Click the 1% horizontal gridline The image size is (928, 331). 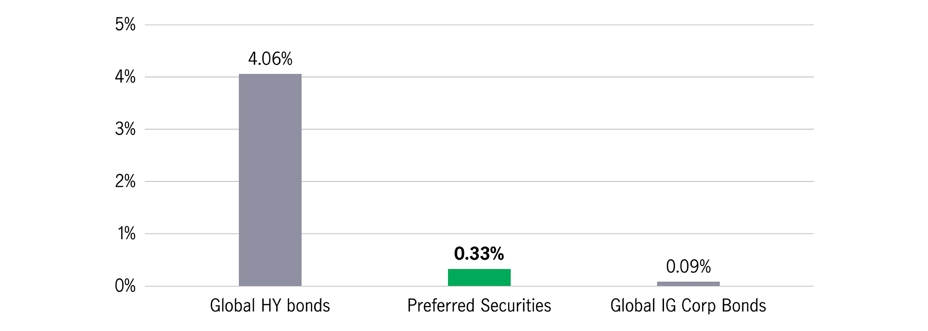[x=479, y=234]
